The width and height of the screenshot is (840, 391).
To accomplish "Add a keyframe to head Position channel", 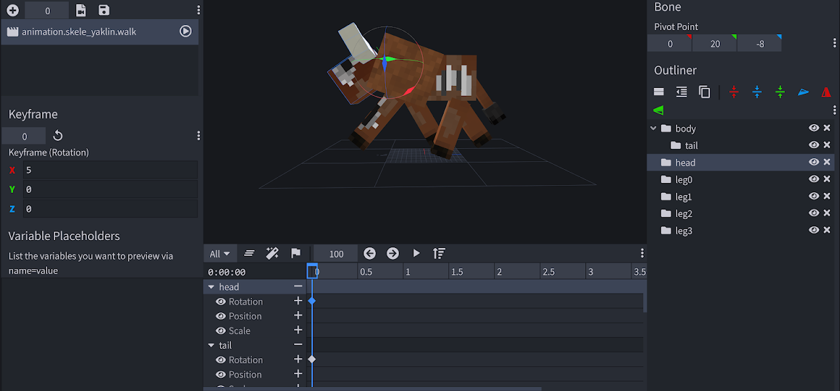I will (298, 316).
